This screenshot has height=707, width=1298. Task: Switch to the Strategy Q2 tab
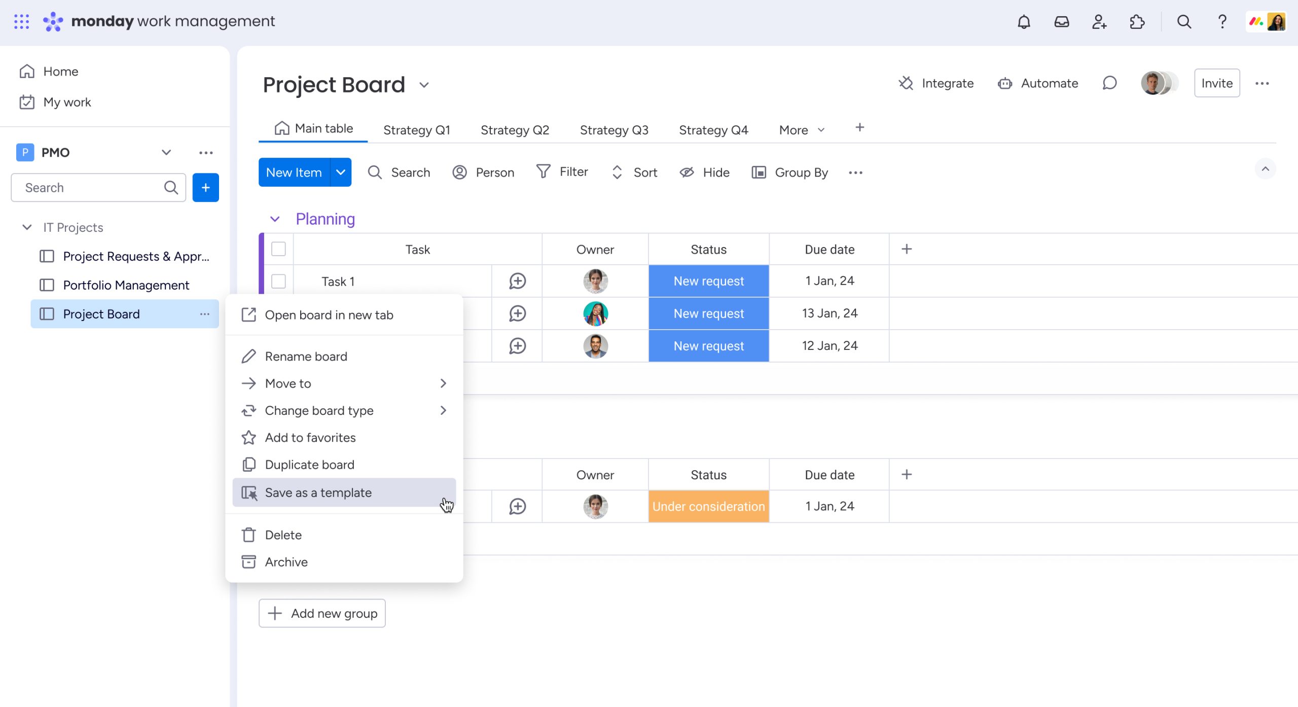(515, 130)
